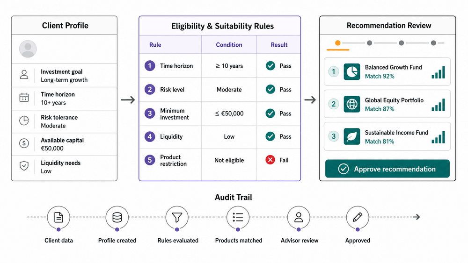Click 'Match 87%' text
Viewport: 468px width, 263px height.
click(380, 109)
